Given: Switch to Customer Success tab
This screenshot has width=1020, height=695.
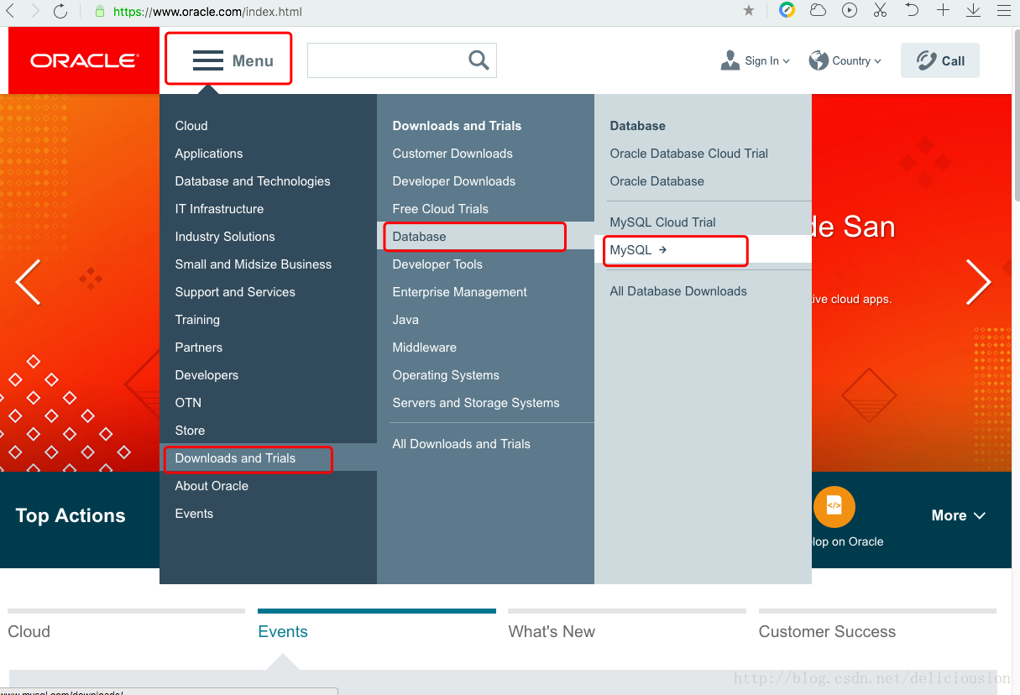Looking at the screenshot, I should (827, 632).
